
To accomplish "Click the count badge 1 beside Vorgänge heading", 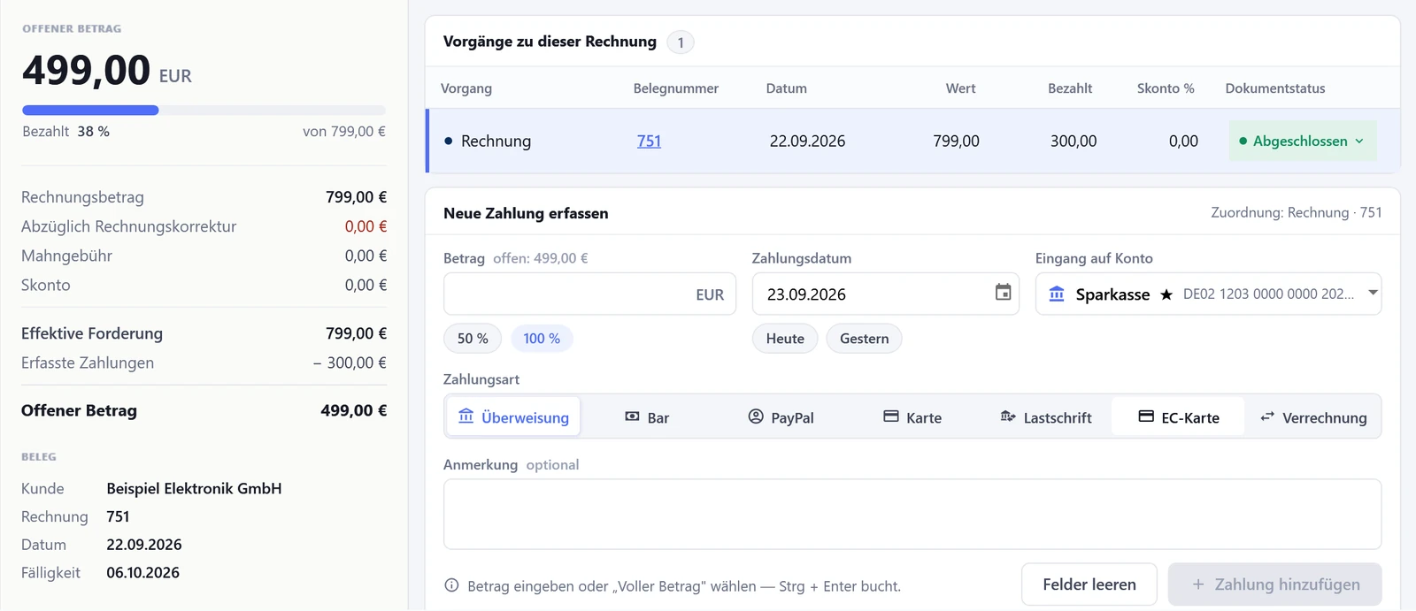I will click(681, 42).
